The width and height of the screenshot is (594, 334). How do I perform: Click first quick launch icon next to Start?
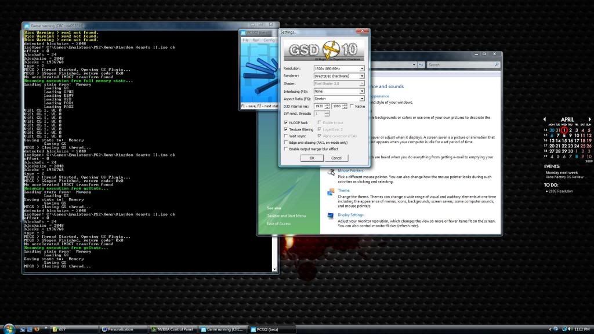[23, 329]
